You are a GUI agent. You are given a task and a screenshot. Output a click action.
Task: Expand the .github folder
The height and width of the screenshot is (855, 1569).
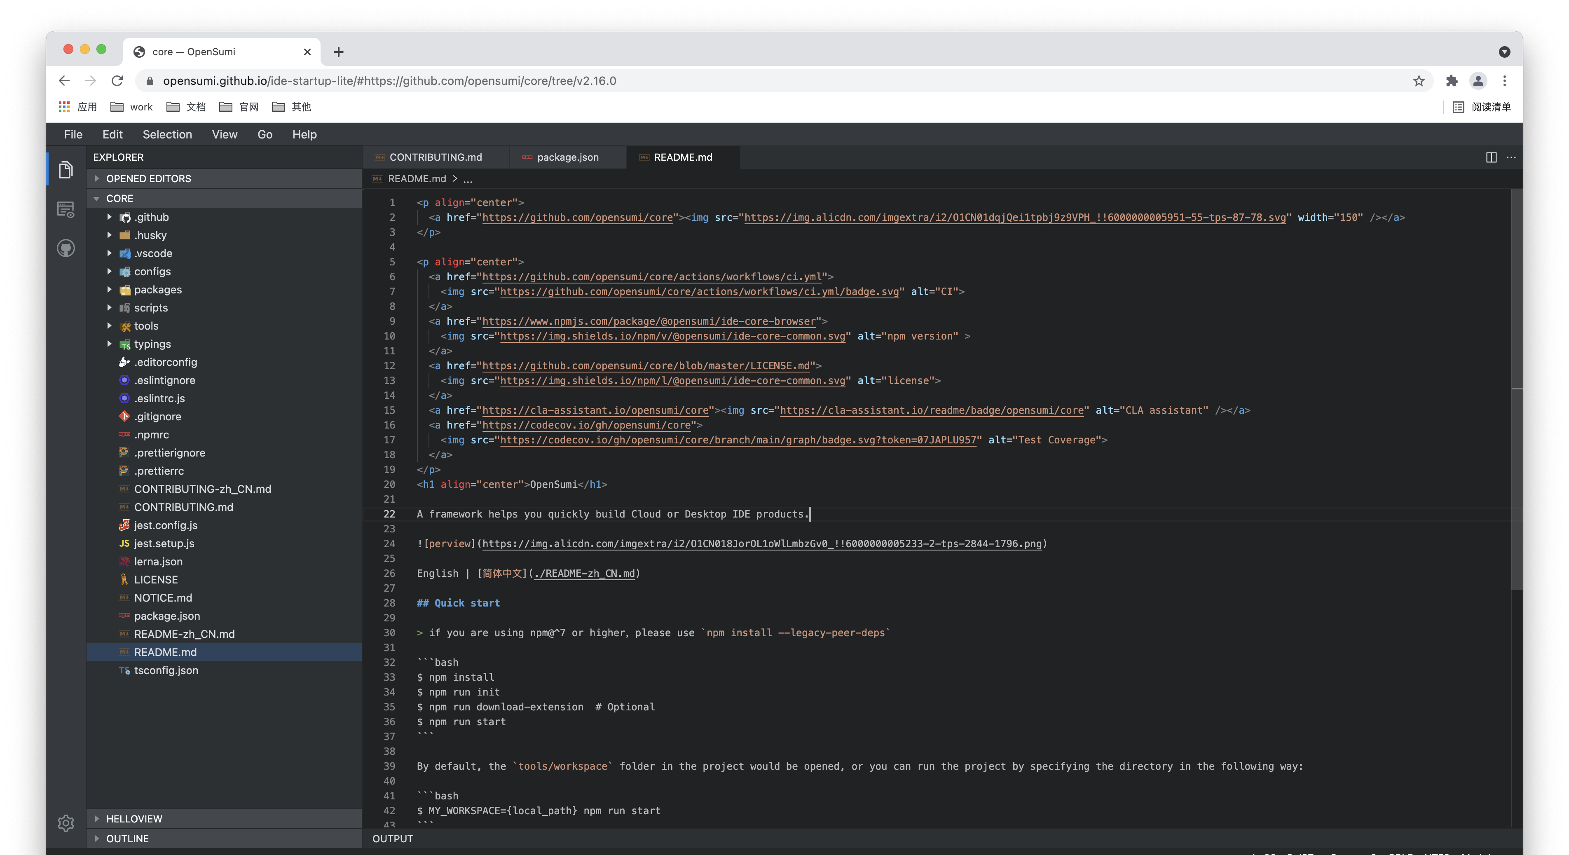[224, 218]
